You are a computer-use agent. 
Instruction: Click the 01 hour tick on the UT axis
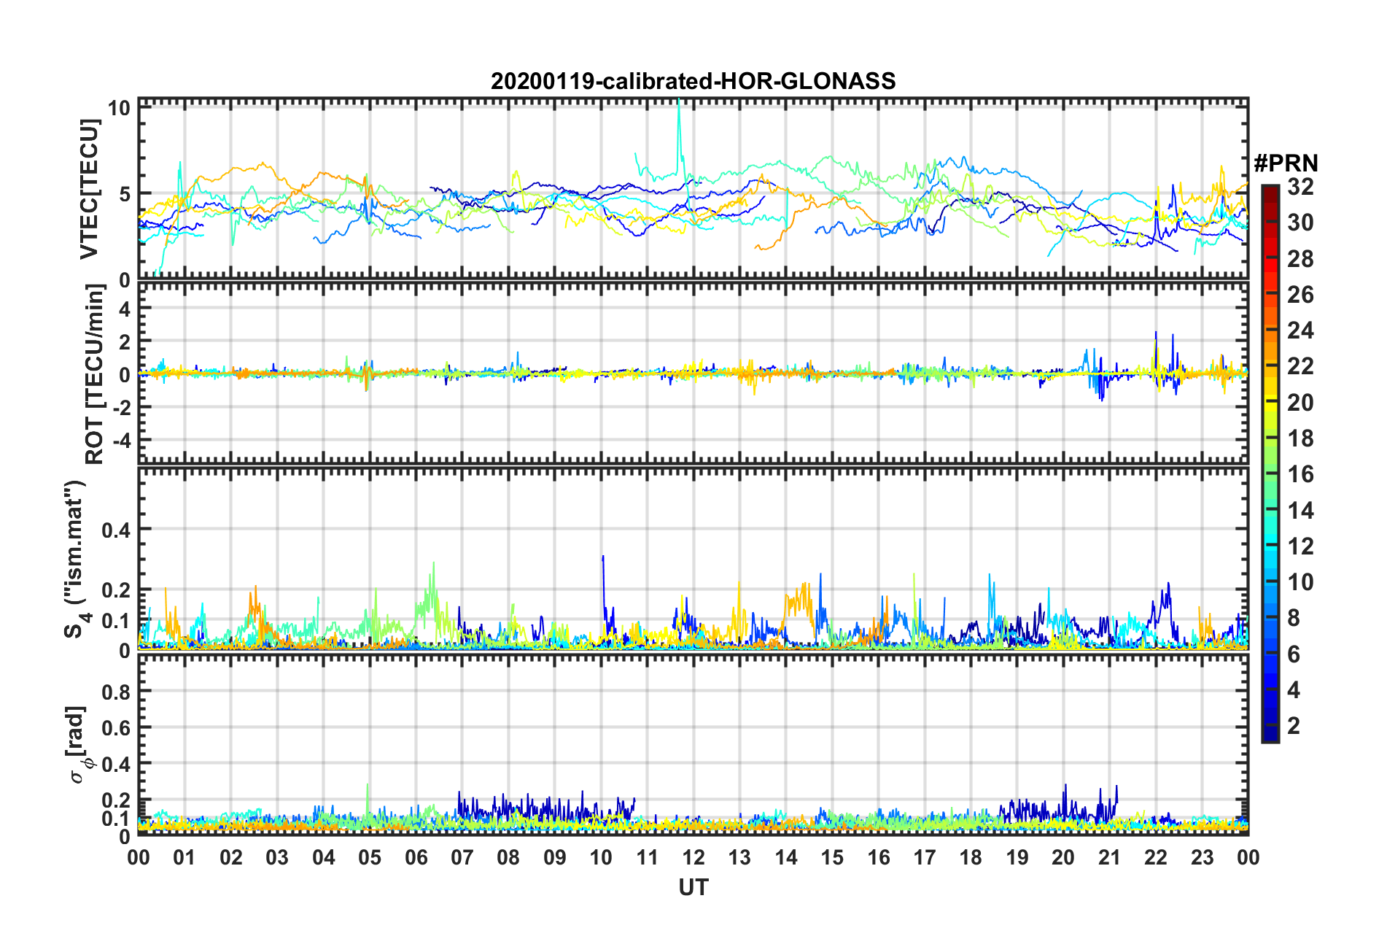point(184,857)
